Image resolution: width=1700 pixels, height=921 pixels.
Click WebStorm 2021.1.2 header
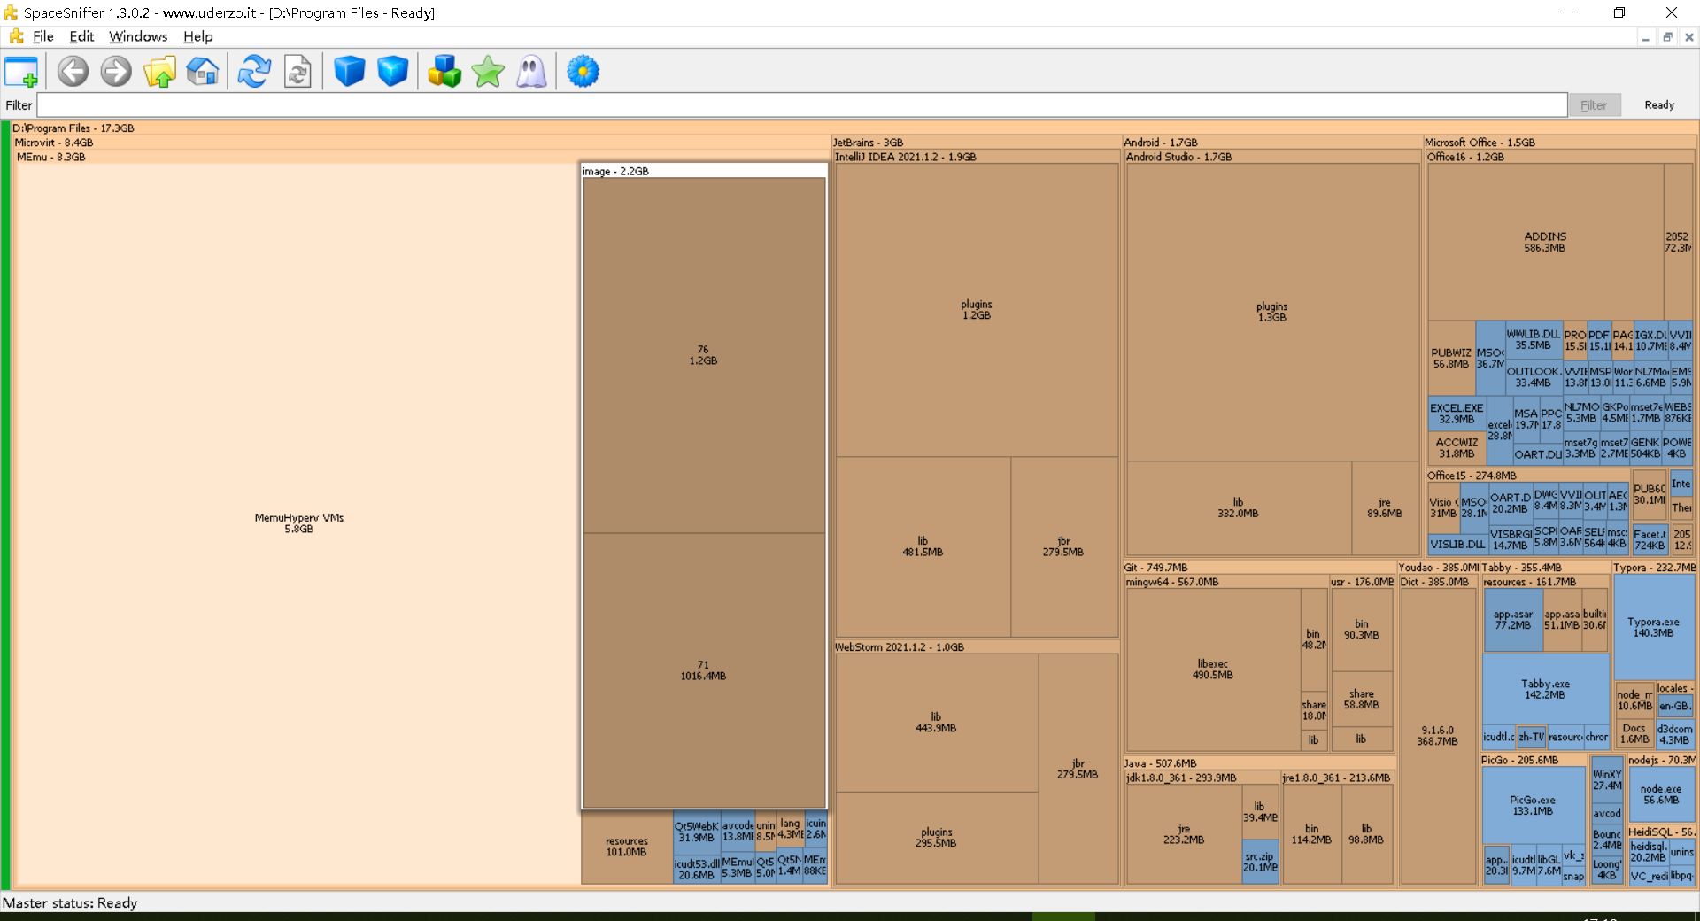(x=977, y=646)
